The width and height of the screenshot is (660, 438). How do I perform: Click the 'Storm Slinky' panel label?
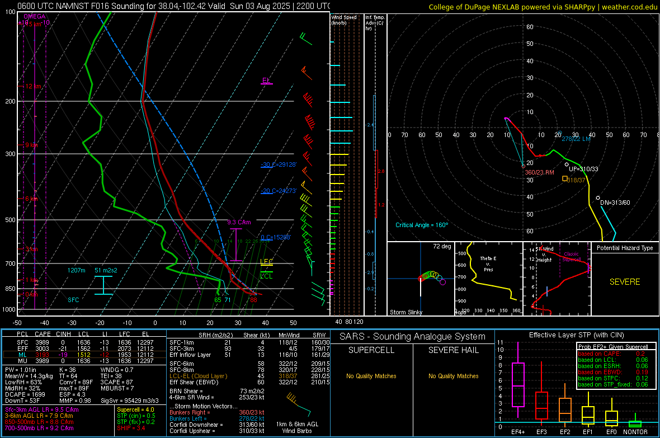(406, 312)
